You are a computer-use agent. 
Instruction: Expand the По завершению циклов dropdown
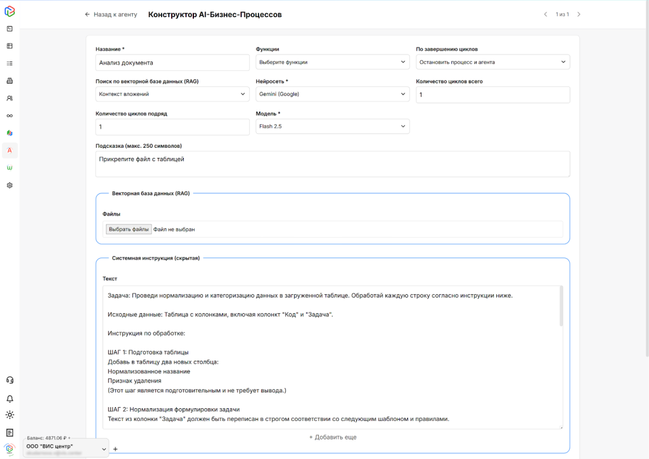(492, 62)
